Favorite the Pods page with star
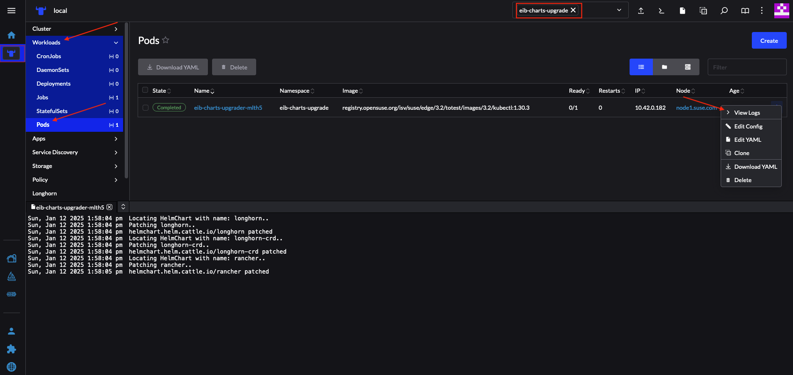 coord(166,40)
